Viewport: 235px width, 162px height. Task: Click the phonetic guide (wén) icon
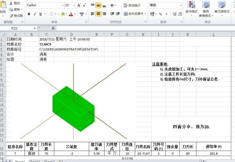point(82,14)
